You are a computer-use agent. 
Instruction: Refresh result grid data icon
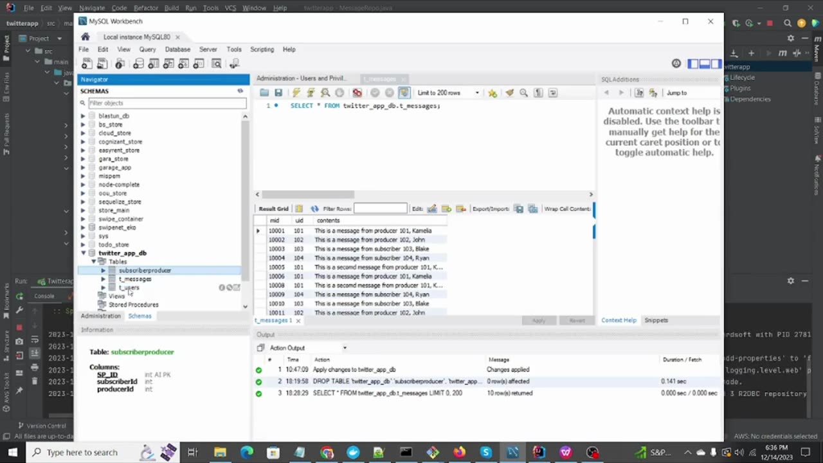click(314, 209)
